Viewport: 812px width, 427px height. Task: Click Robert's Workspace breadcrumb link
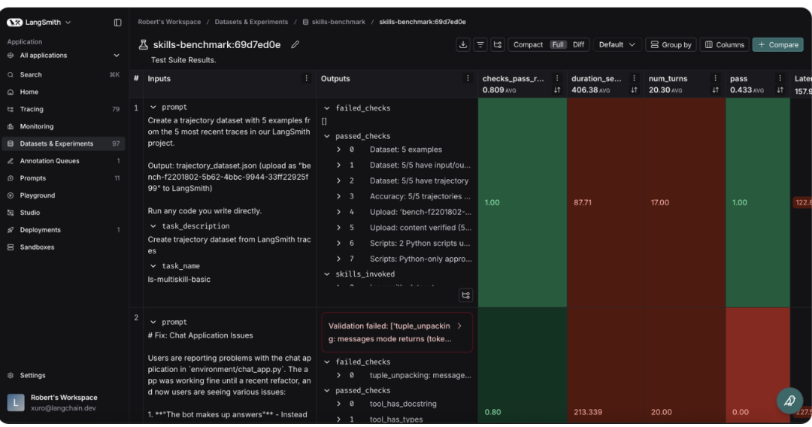pyautogui.click(x=169, y=22)
